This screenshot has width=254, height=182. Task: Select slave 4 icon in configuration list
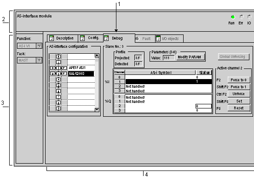pyautogui.click(x=58, y=80)
